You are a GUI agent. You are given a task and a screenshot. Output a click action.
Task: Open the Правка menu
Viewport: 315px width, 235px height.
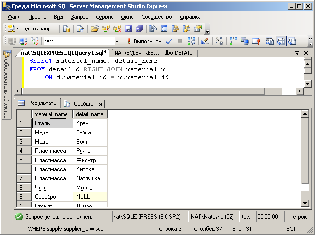pyautogui.click(x=37, y=17)
